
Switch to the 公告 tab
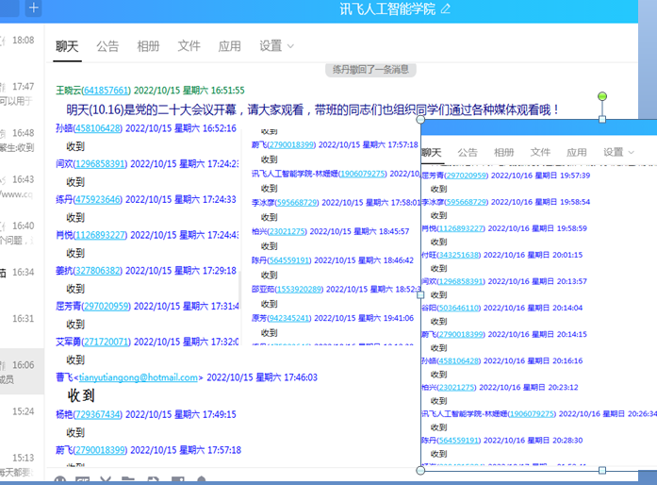(x=107, y=45)
